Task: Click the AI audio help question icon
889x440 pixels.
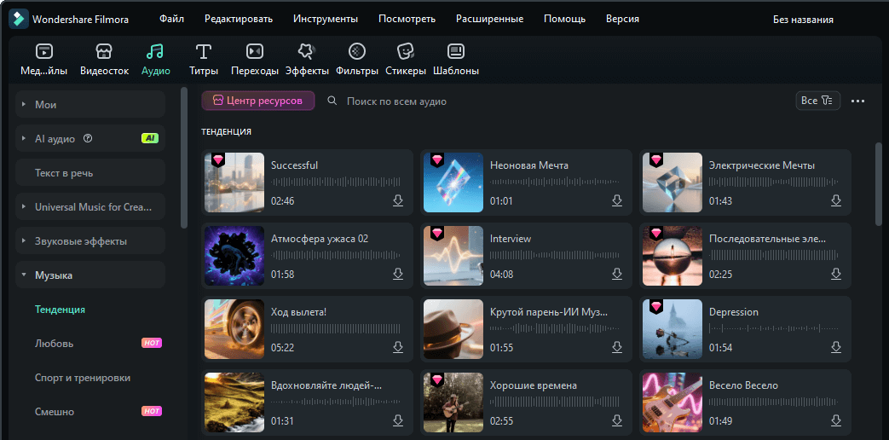Action: click(88, 138)
